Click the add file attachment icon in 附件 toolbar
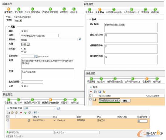 (95, 92)
